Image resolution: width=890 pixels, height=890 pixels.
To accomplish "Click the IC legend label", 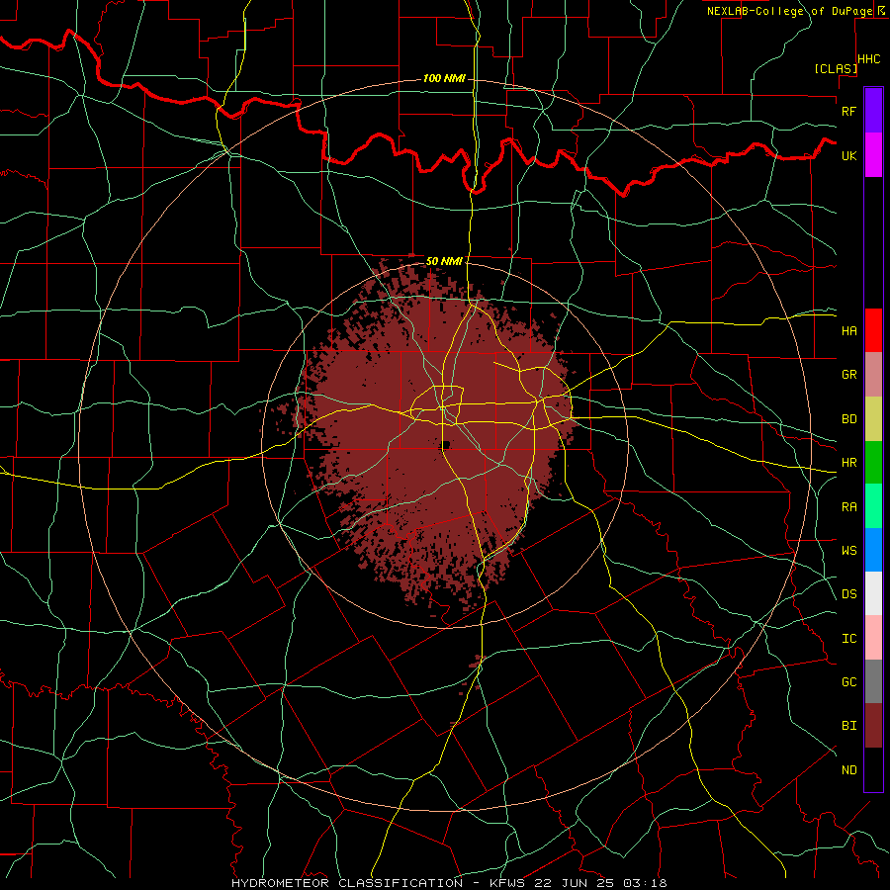I will click(x=848, y=639).
